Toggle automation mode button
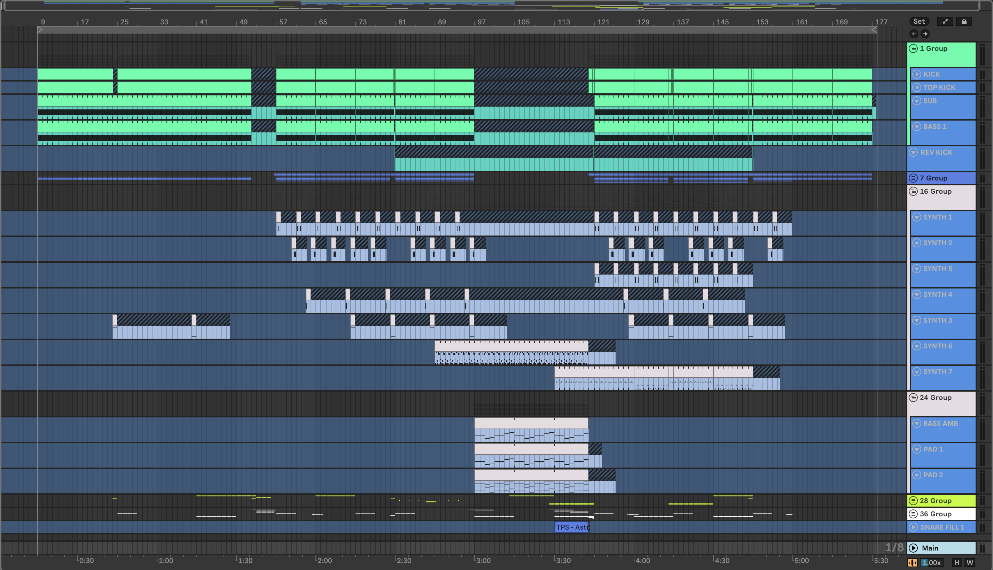Image resolution: width=993 pixels, height=570 pixels. 945,22
